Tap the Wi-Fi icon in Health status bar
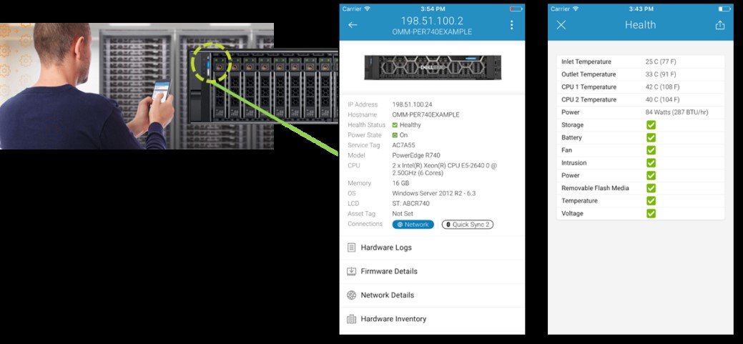Screen dimensions: 743x344 click(x=576, y=9)
